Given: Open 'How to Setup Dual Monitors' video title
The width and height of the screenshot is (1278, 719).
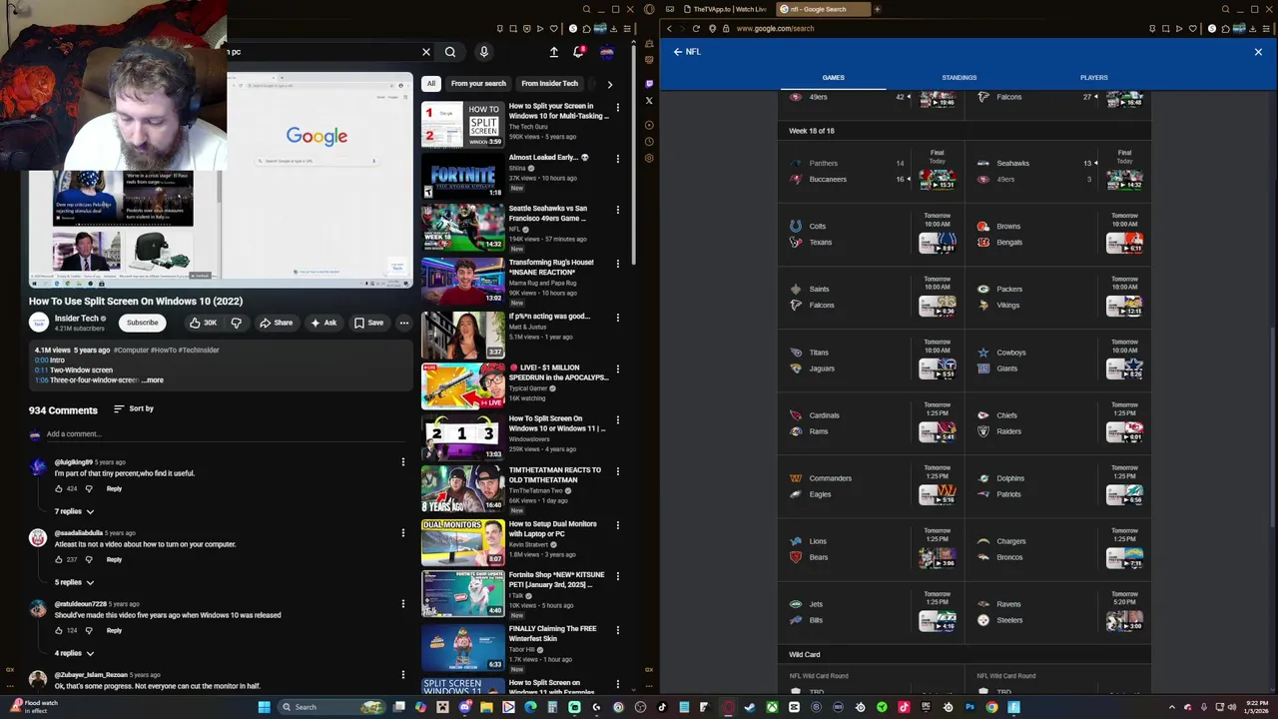Looking at the screenshot, I should pyautogui.click(x=552, y=529).
